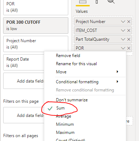The height and width of the screenshot is (141, 139).
Task: Open the Fields tab icon in Visualizations pane
Action: pos(83,2)
